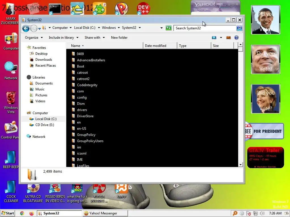Expand the dropdown after Computer in the address bar
Image resolution: width=290 pixels, height=217 pixels.
pos(71,28)
